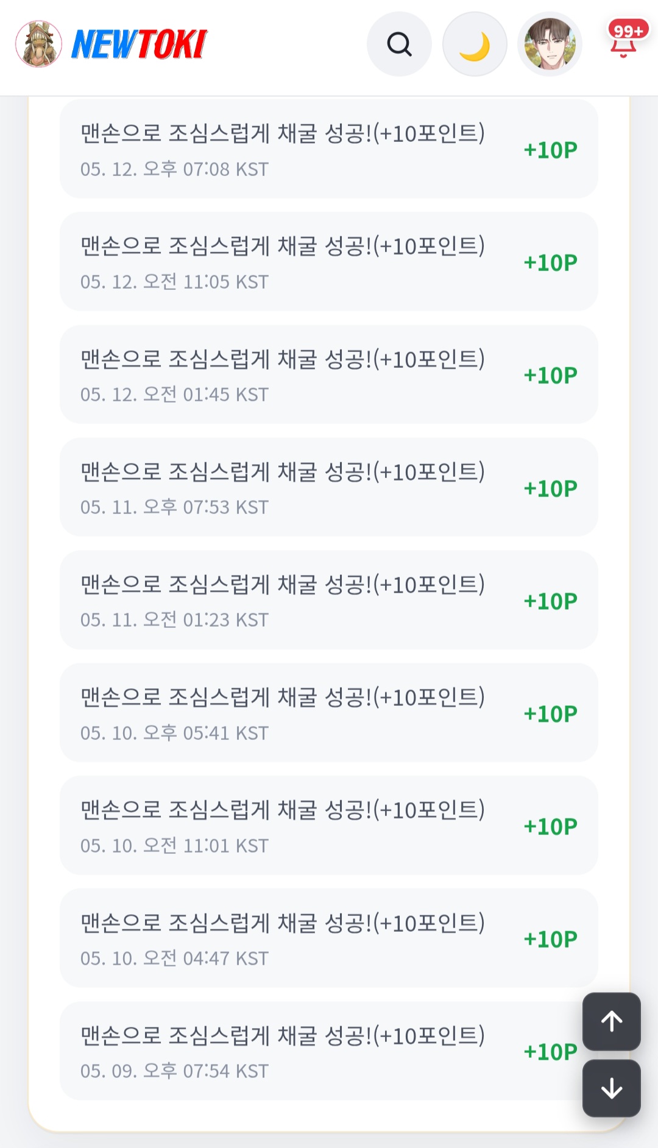Select the 05. 09. 오후 07:54 point entry

329,1051
